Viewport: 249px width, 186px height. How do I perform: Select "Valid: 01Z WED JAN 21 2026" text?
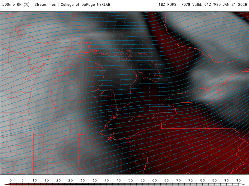pos(220,5)
